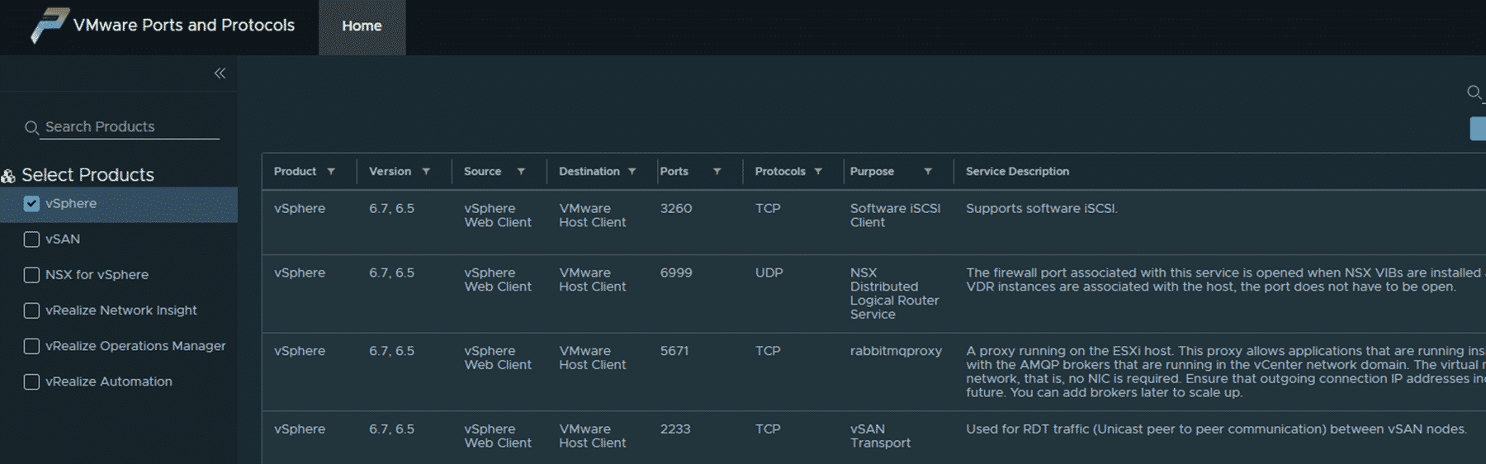Click the Select Products heading
This screenshot has height=464, width=1486.
[88, 175]
